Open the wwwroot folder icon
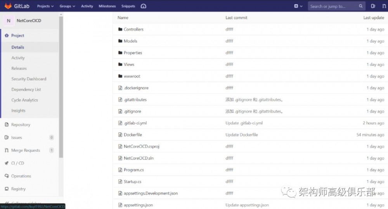 pos(120,76)
